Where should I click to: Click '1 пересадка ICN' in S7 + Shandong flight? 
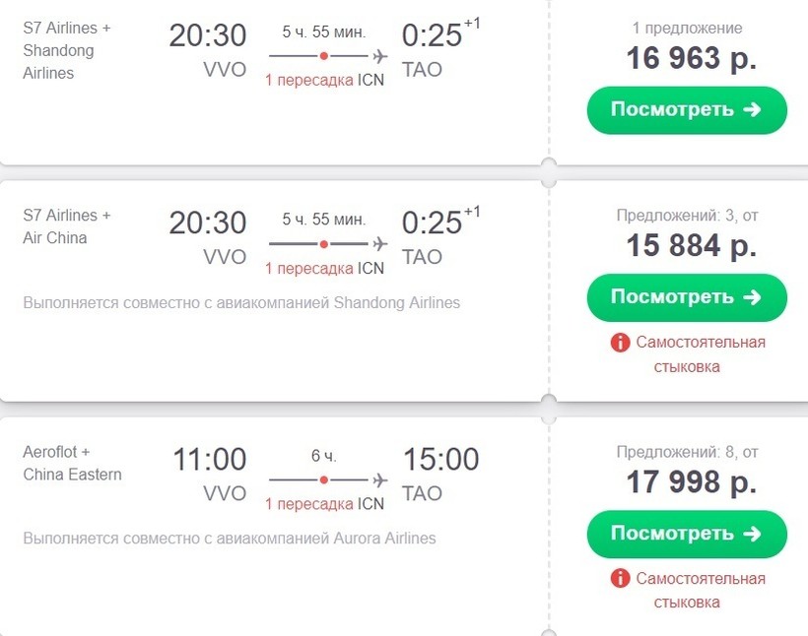(x=324, y=80)
